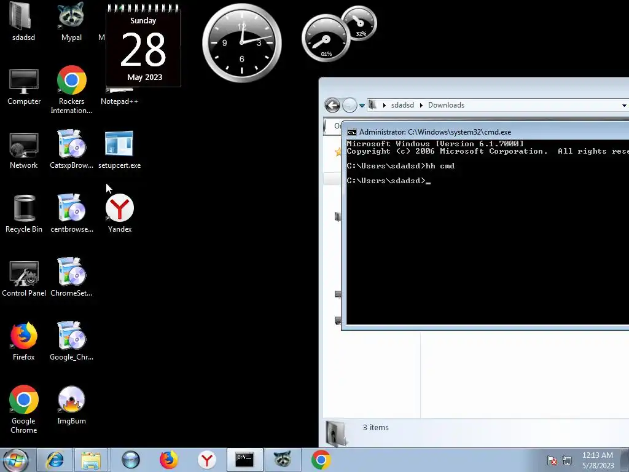Click the Forward button in Explorer
The width and height of the screenshot is (629, 472).
(350, 105)
